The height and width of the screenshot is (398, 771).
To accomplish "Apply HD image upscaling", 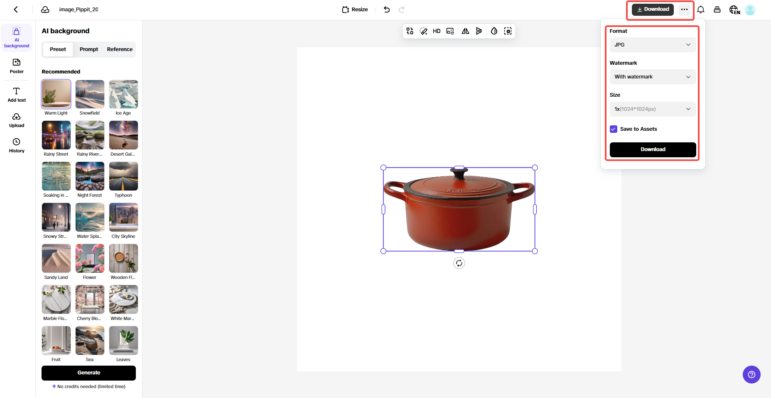I will (x=437, y=31).
